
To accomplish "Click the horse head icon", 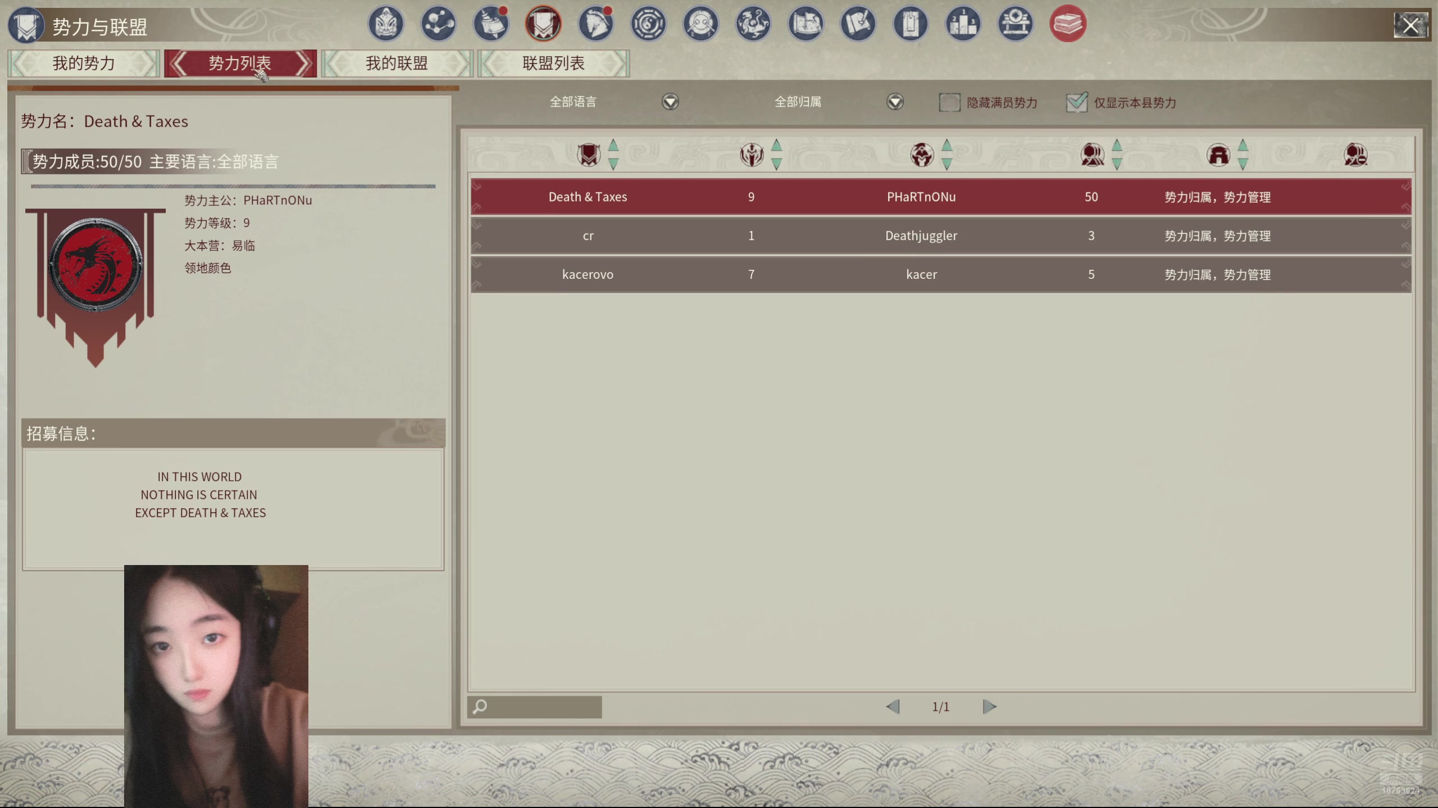I will tap(595, 24).
